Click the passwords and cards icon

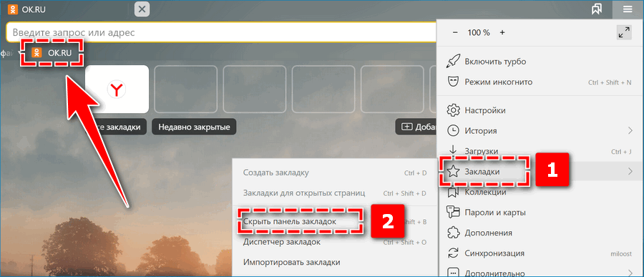tap(453, 213)
